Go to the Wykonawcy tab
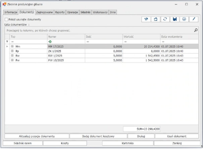This screenshot has width=203, height=150. point(100,12)
